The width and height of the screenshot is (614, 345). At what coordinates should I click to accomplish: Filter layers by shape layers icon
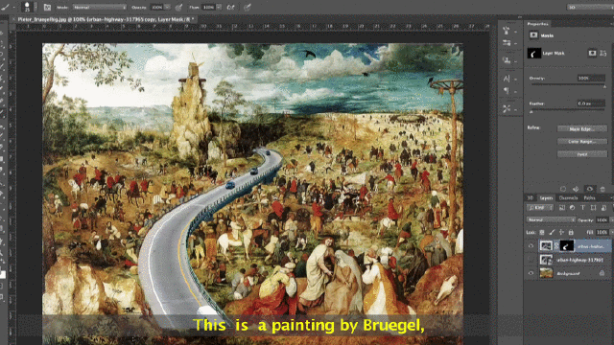593,208
